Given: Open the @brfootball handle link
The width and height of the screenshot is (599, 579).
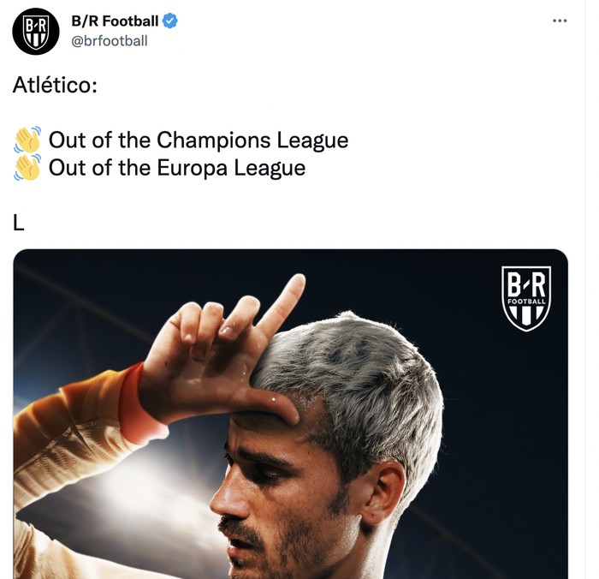Looking at the screenshot, I should click(110, 40).
